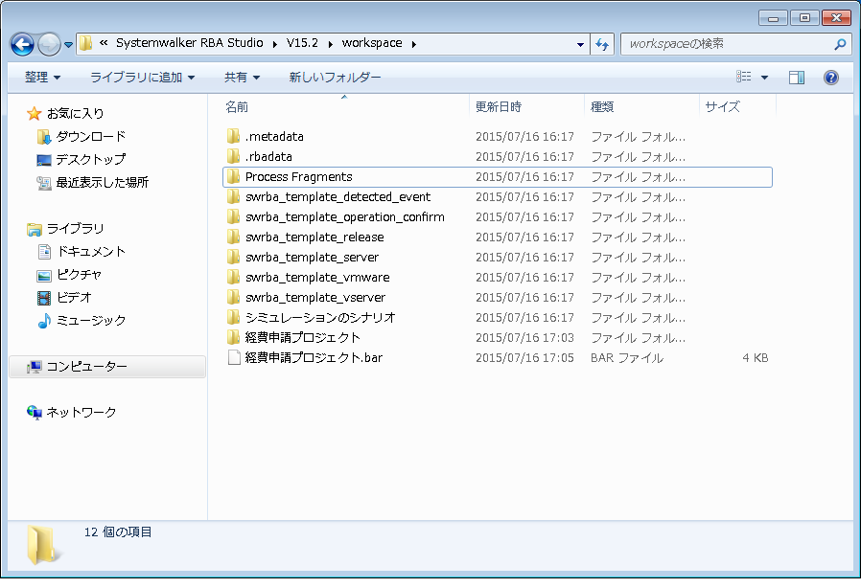861x588 pixels.
Task: Select the 経費申請プロジェクト folder
Action: click(497, 338)
